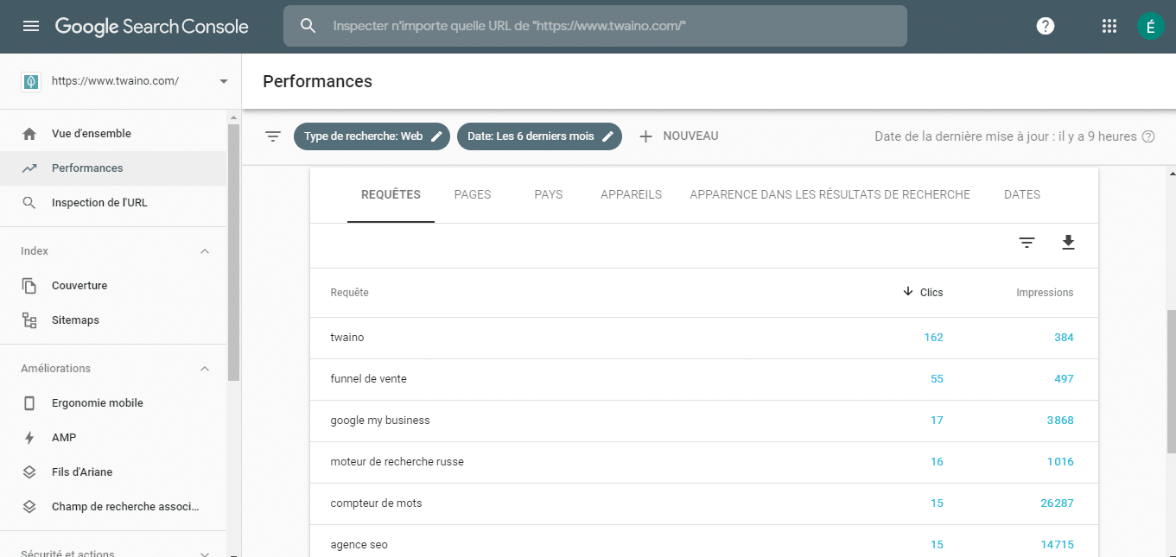Click the Couverture pages icon
The image size is (1176, 557).
pyautogui.click(x=29, y=286)
